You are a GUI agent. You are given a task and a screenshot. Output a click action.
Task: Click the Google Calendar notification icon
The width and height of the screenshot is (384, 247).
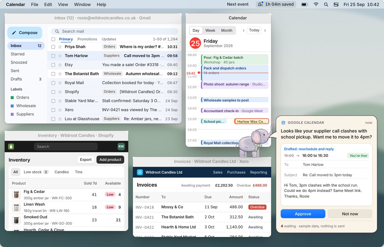(x=283, y=123)
